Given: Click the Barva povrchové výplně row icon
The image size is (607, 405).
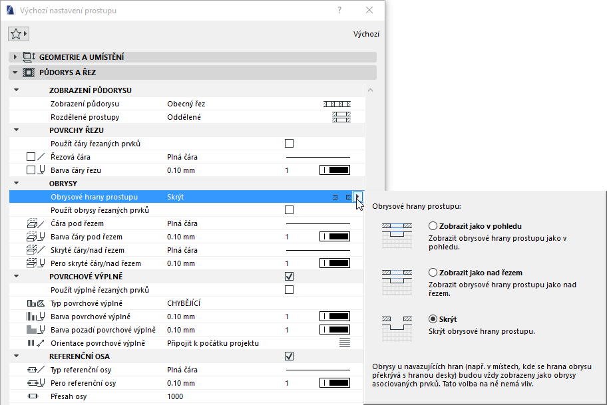Looking at the screenshot, I should click(x=36, y=317).
